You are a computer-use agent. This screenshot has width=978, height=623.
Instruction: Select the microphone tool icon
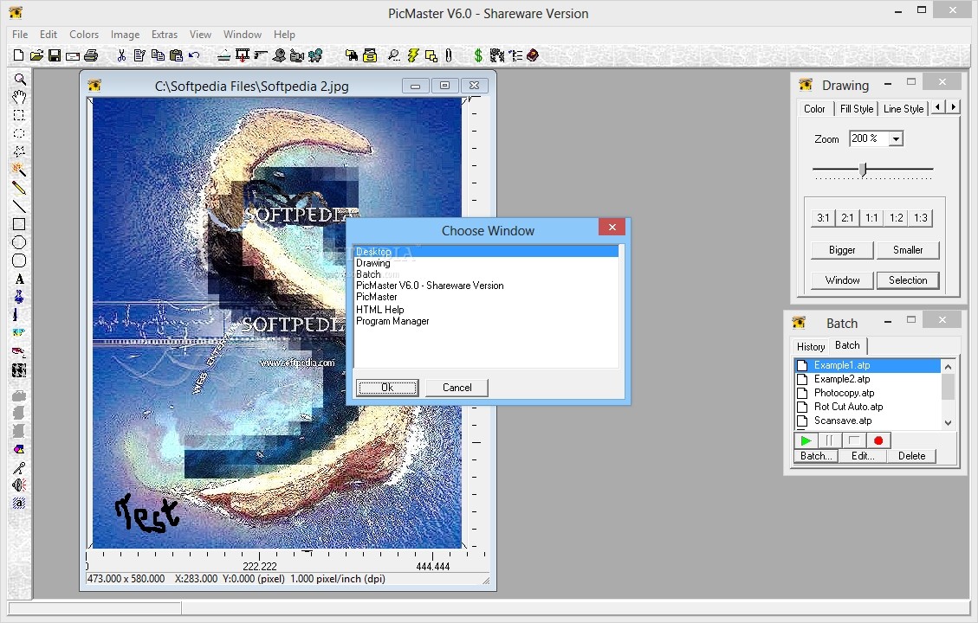[19, 467]
